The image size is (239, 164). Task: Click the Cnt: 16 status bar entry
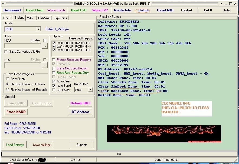point(76,160)
